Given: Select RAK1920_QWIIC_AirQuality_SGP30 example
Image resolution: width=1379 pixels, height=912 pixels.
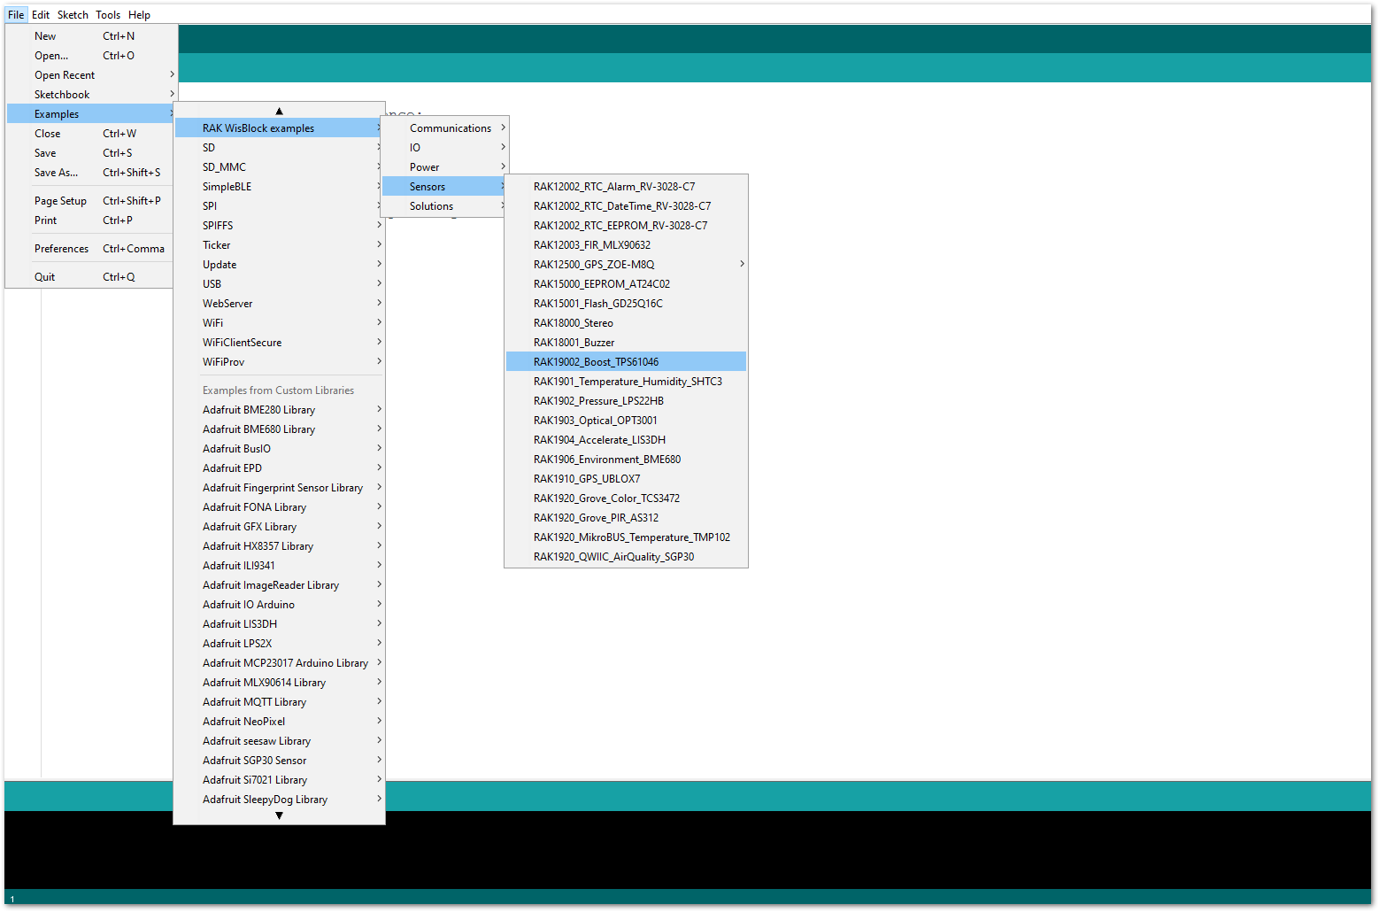Looking at the screenshot, I should [x=626, y=557].
